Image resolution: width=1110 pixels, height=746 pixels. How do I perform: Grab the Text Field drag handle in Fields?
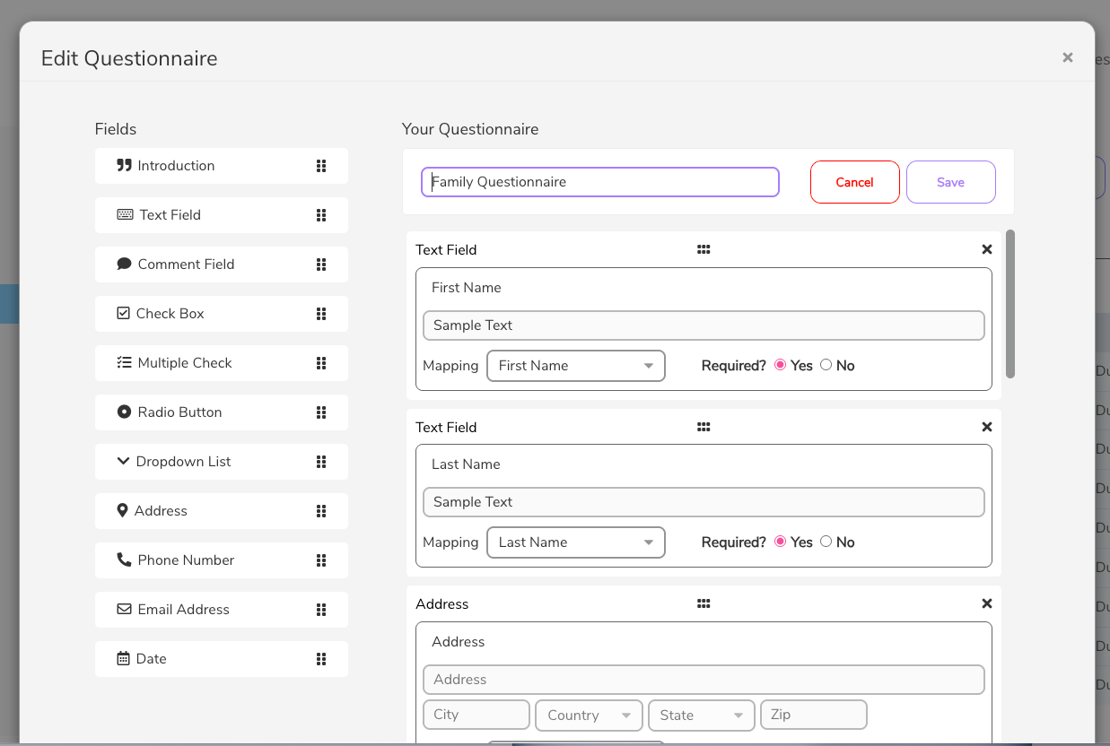321,215
